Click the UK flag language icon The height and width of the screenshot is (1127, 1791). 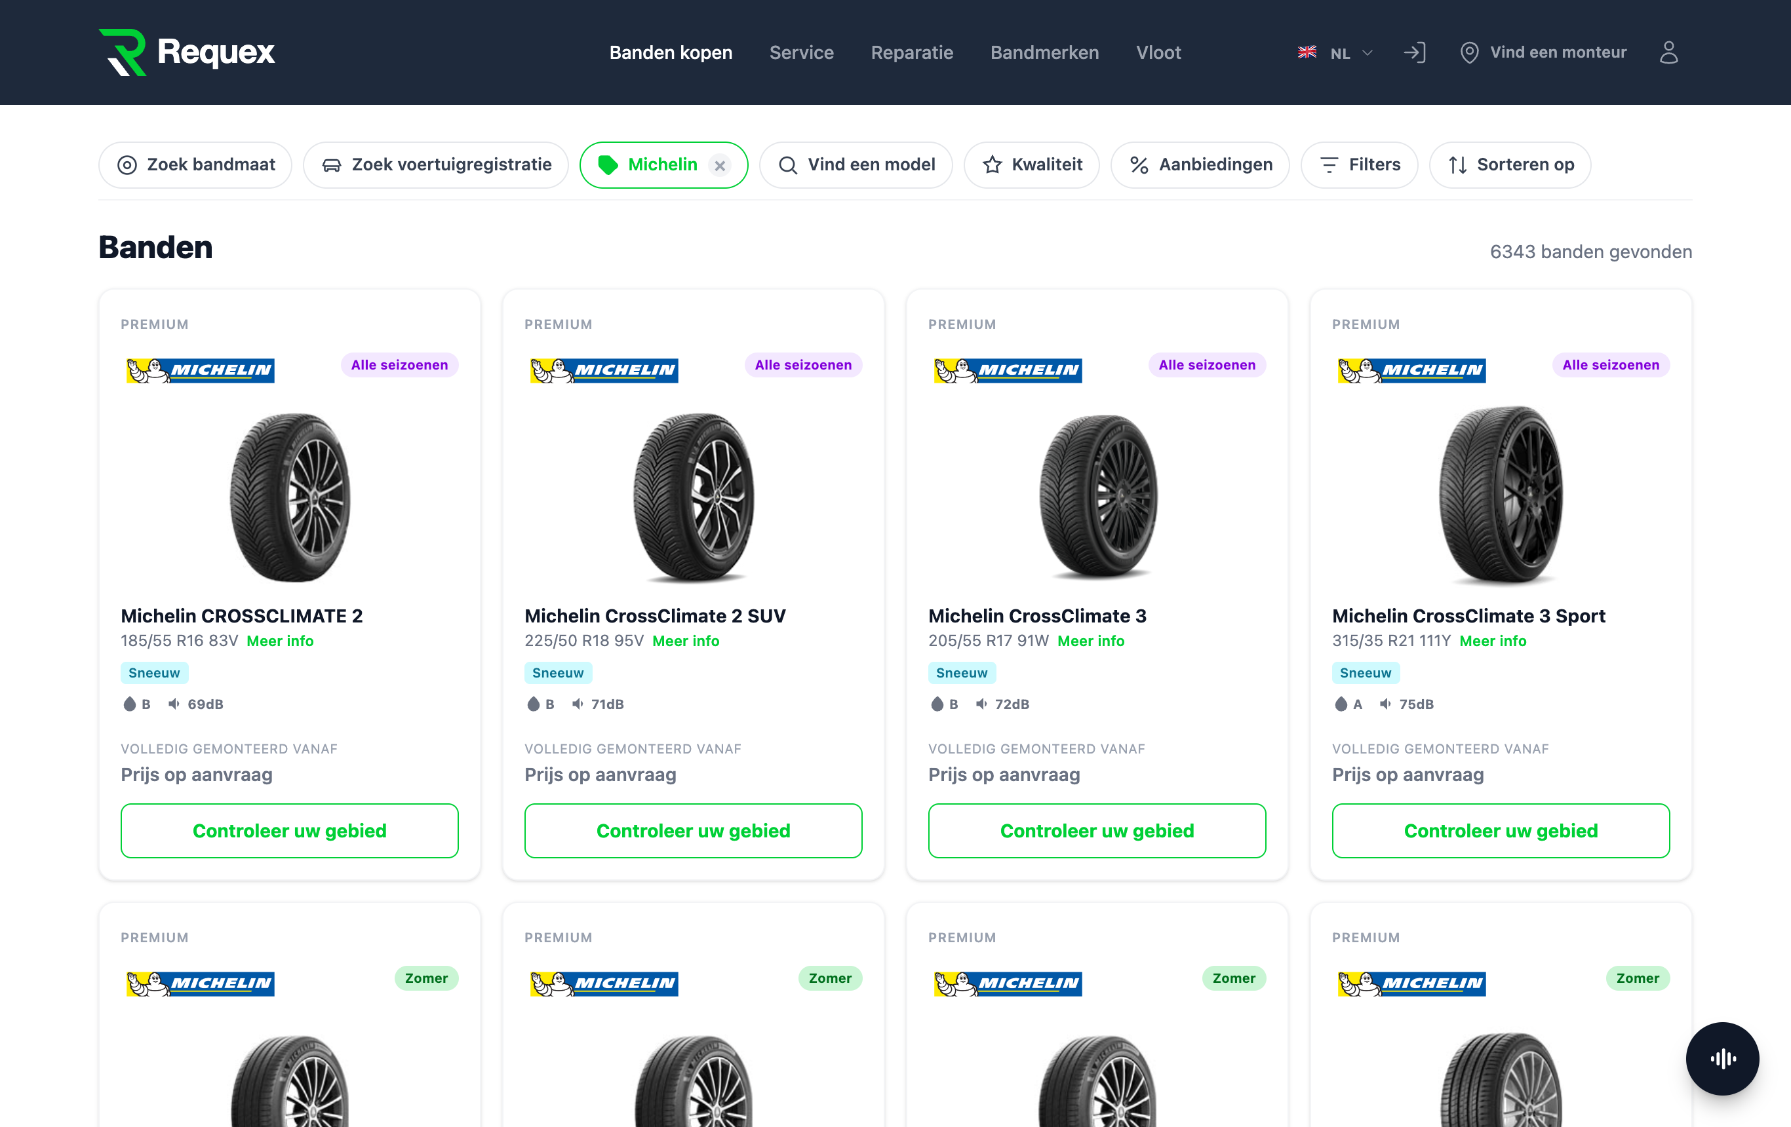tap(1307, 53)
